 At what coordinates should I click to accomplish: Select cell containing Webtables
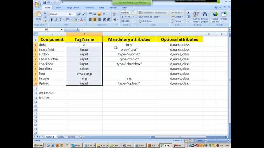[52, 93]
